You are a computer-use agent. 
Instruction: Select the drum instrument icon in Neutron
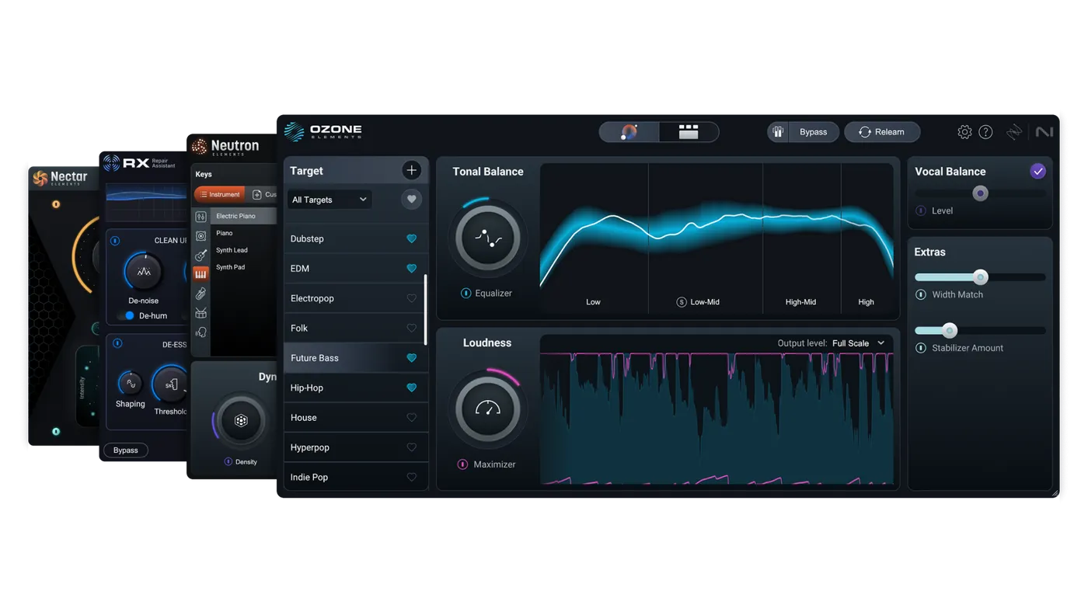tap(201, 313)
